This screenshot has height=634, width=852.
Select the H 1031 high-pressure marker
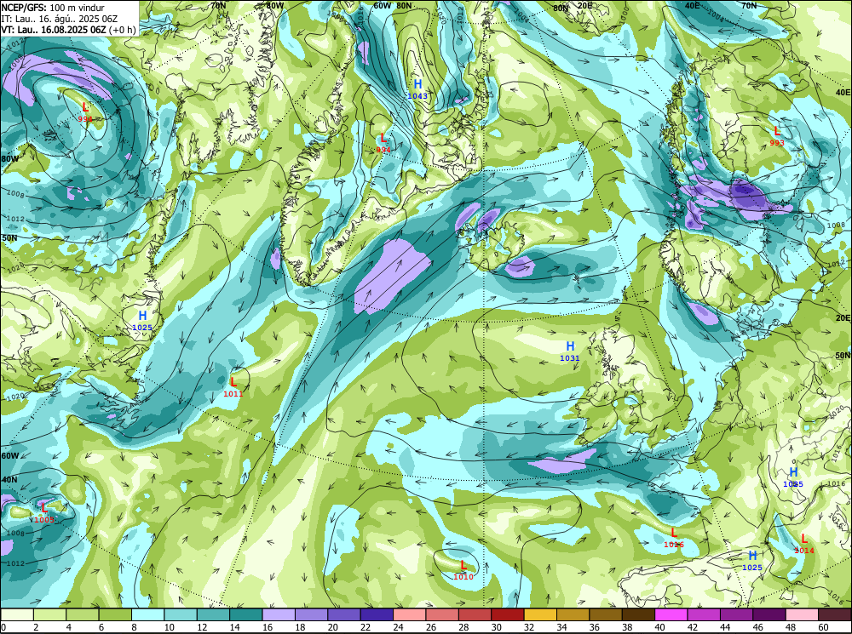570,351
